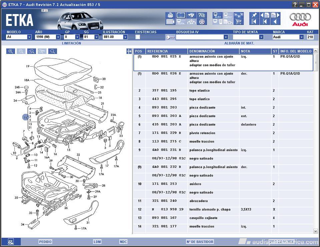Reset illustration zoom to 100%
Screen dimensions: 320x247
pos(42,51)
